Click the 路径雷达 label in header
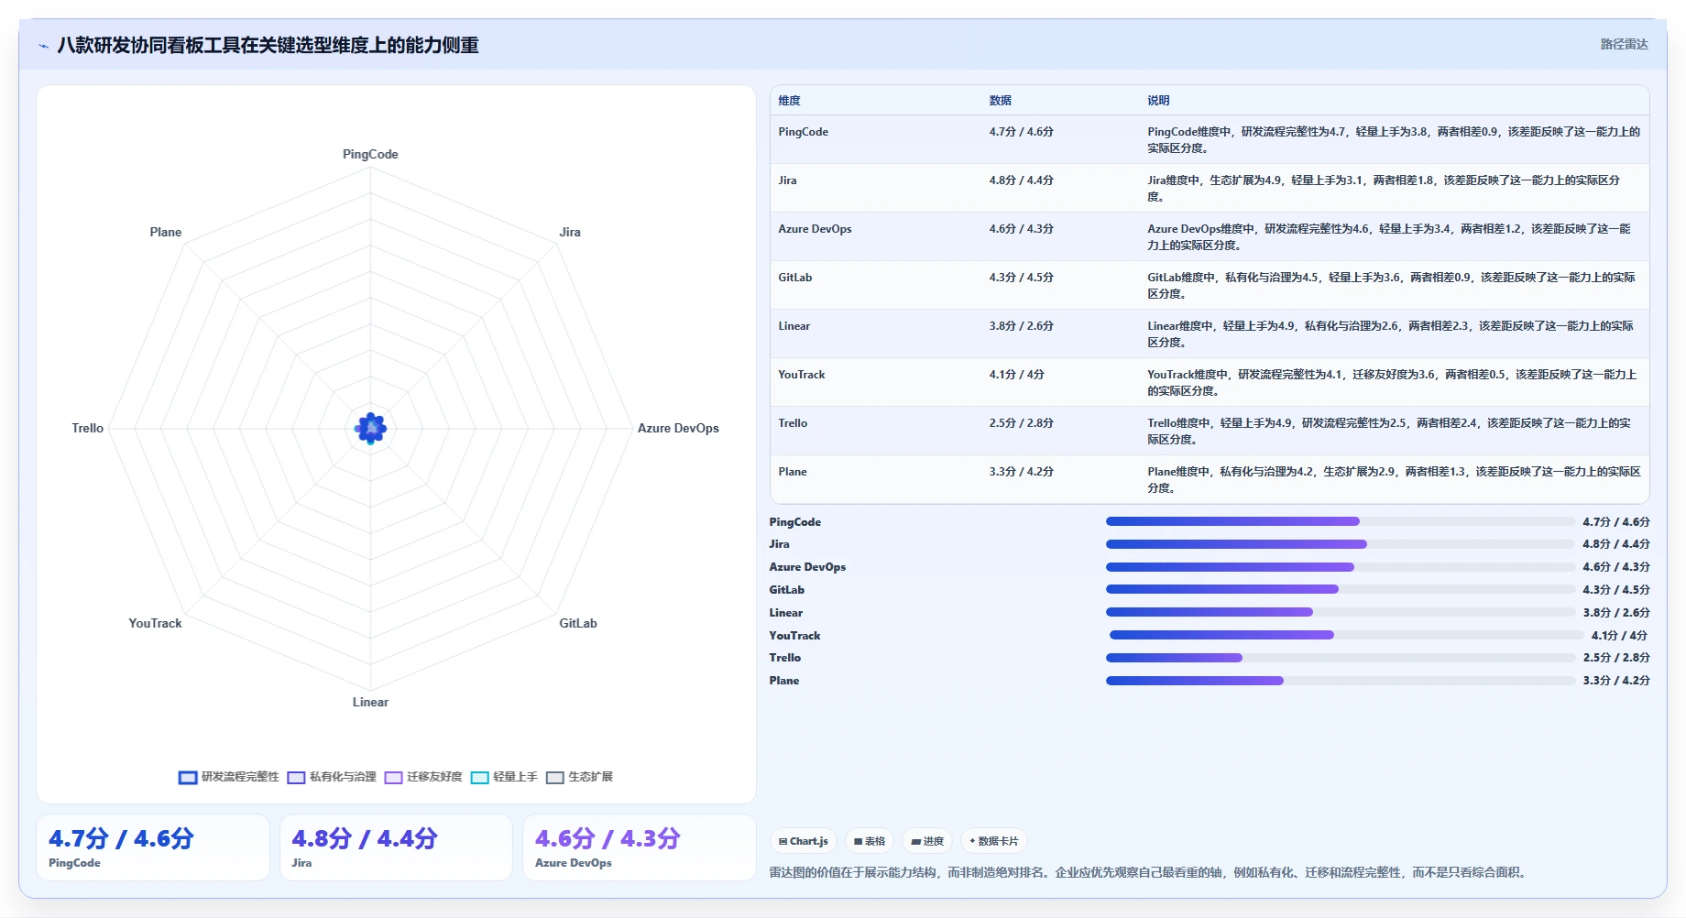 pyautogui.click(x=1624, y=44)
